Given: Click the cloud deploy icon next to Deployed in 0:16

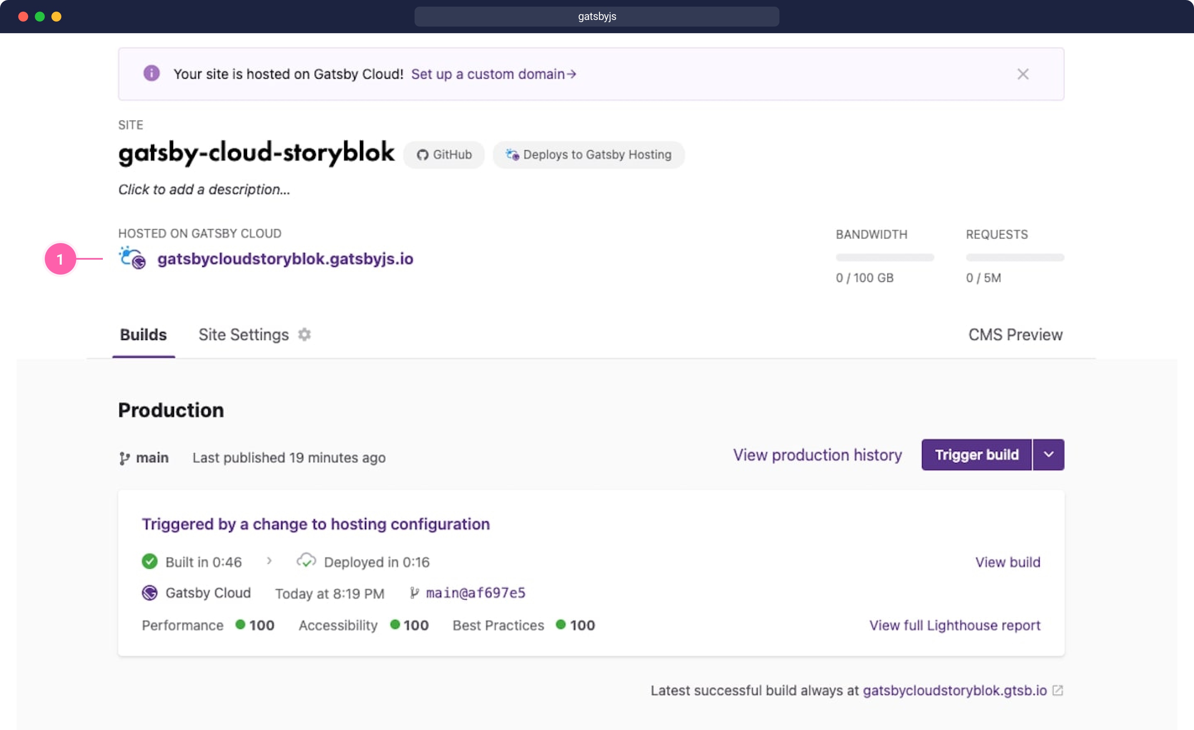Looking at the screenshot, I should pyautogui.click(x=306, y=561).
